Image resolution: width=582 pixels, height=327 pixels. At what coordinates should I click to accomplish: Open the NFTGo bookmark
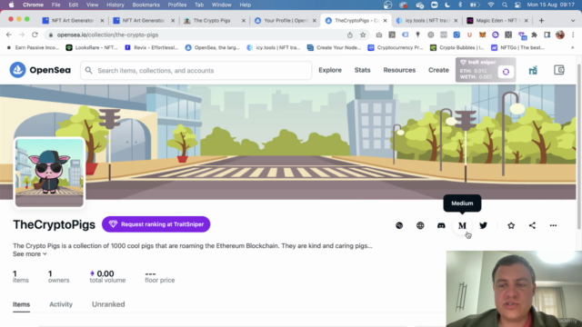[517, 47]
